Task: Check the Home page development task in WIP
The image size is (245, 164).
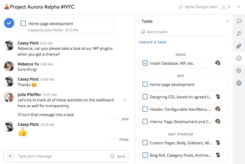Action: click(145, 84)
